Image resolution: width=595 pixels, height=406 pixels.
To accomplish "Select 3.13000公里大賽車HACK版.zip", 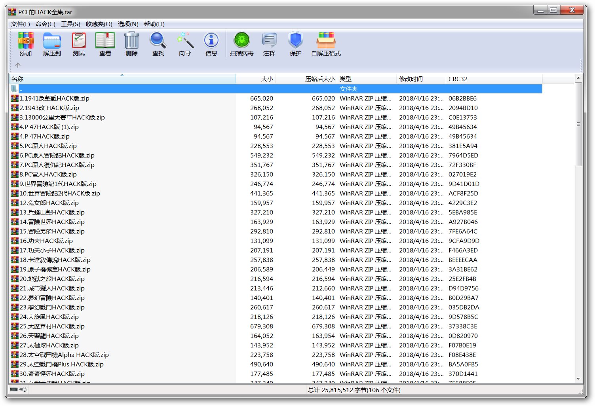I will tap(62, 117).
